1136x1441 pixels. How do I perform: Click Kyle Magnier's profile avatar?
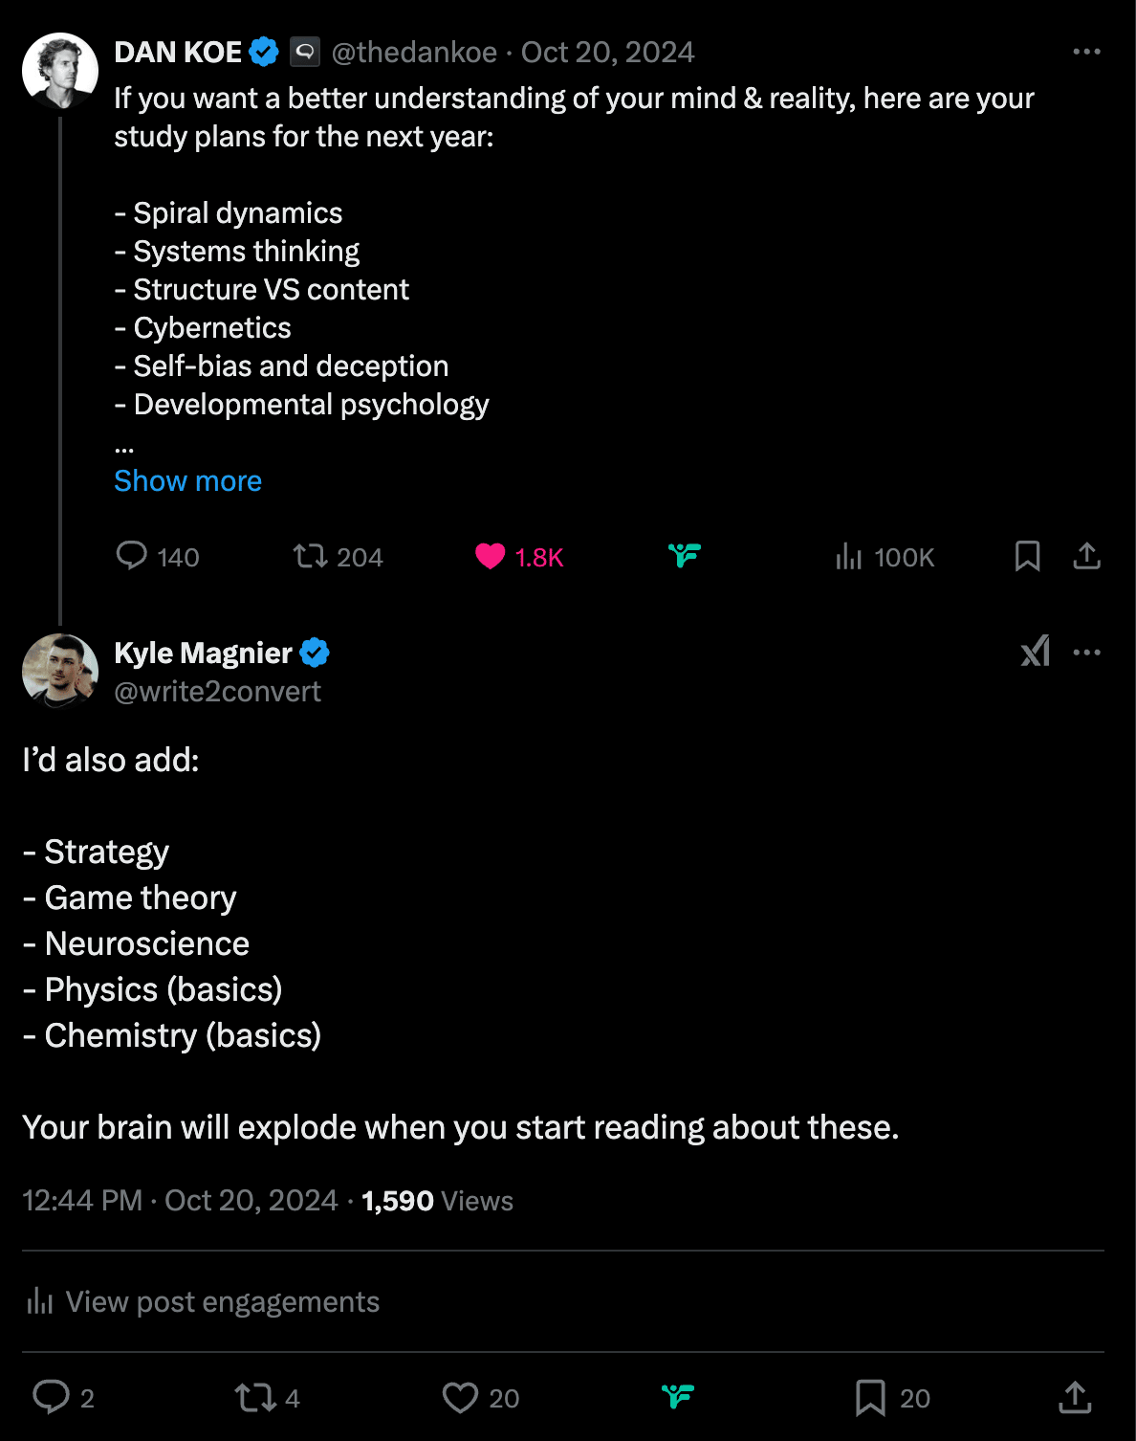[60, 671]
